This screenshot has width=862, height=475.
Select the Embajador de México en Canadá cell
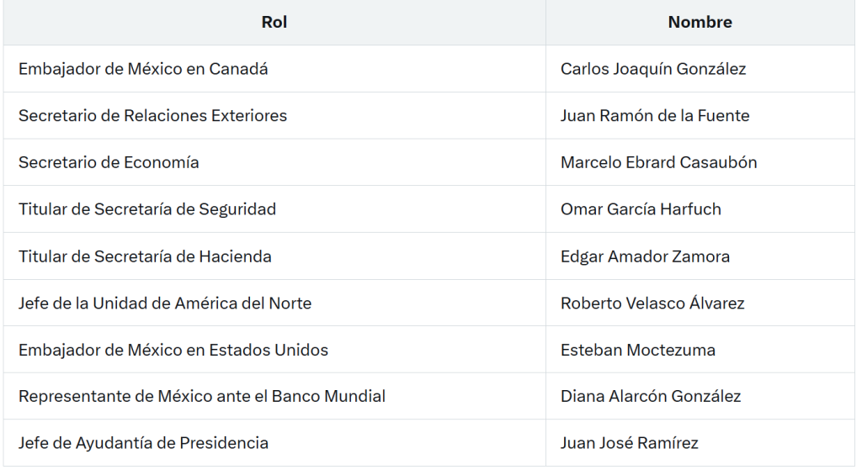[x=143, y=69]
